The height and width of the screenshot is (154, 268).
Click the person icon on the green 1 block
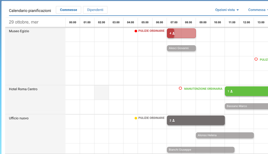pyautogui.click(x=231, y=91)
